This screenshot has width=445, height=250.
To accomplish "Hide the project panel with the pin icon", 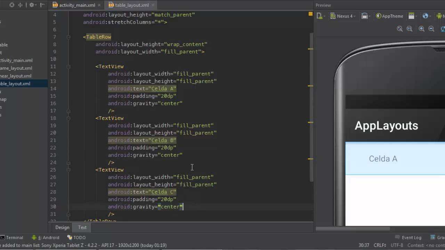I will click(x=43, y=5).
